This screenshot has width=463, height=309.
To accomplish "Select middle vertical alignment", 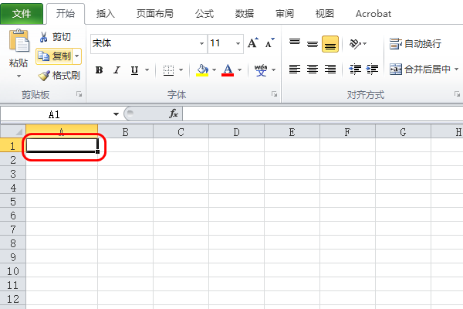I will [x=313, y=43].
